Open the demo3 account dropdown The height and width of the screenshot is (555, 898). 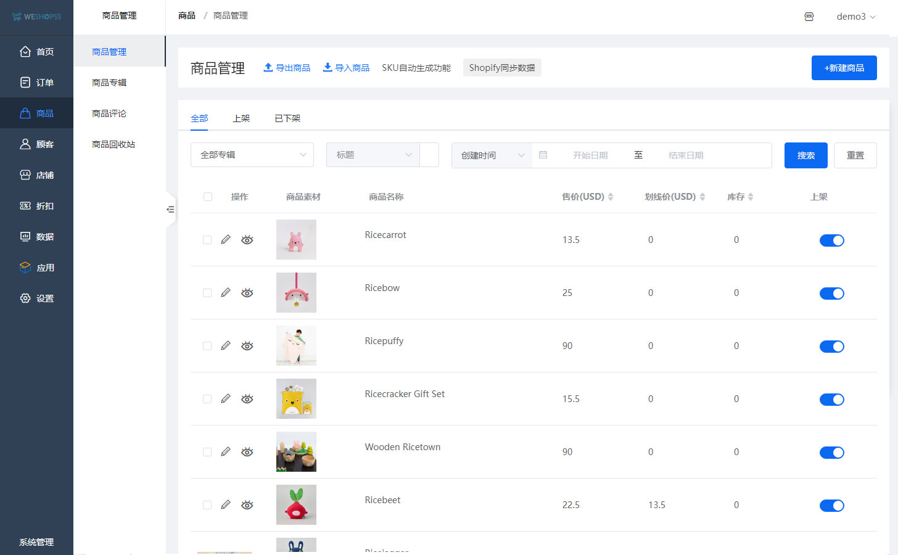(855, 17)
